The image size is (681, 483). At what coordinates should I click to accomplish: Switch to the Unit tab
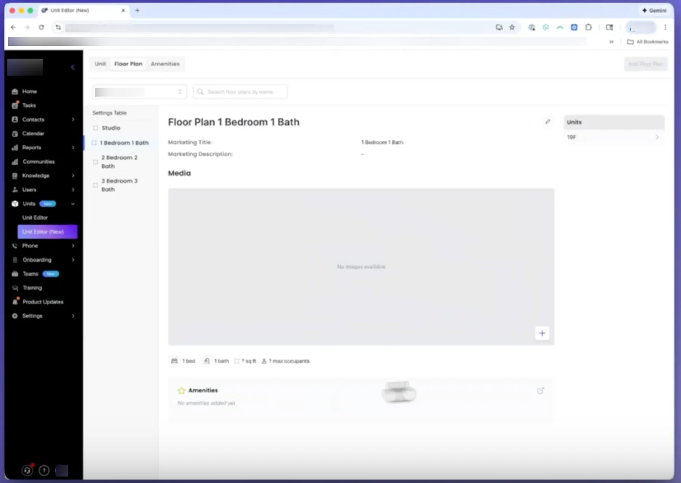(x=100, y=64)
